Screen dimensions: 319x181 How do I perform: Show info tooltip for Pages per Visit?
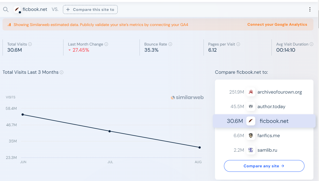click(238, 44)
